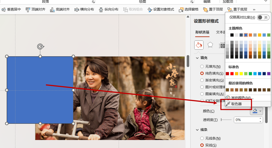Increase transparency with spinner up arrow
This screenshot has height=148, width=272.
(260, 118)
